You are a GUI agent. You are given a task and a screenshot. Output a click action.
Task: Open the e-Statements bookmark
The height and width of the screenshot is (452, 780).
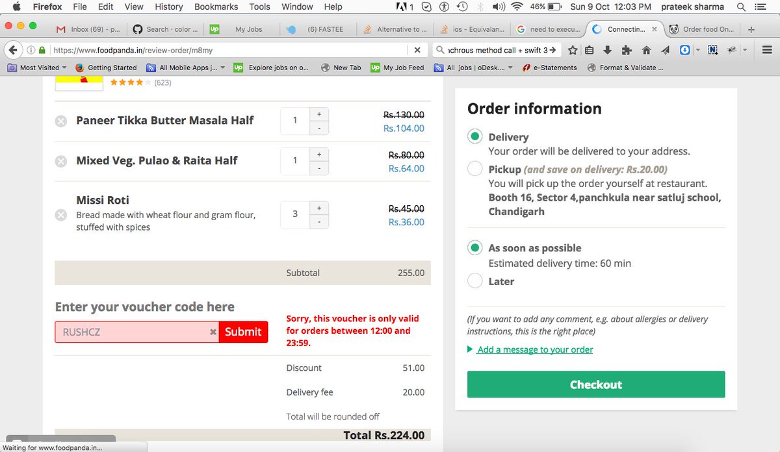[x=549, y=68]
